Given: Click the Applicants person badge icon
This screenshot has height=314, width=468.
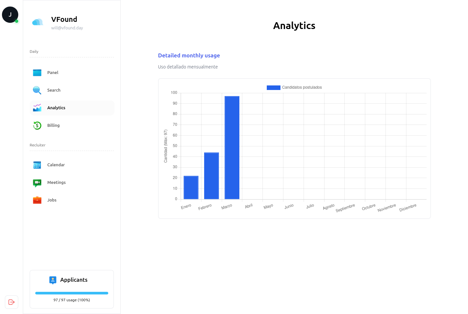Looking at the screenshot, I should 53,280.
